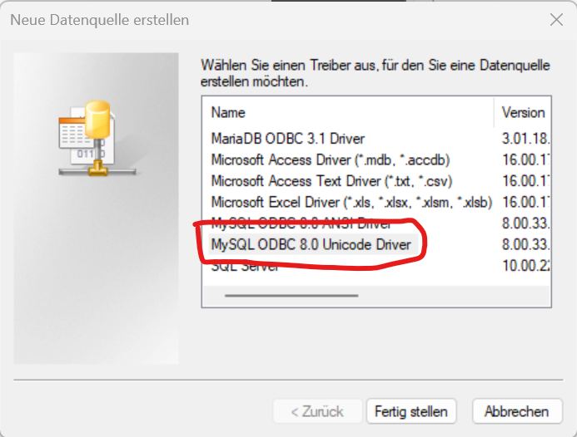This screenshot has height=437, width=577.
Task: Sort drivers by the Version column header
Action: [523, 112]
